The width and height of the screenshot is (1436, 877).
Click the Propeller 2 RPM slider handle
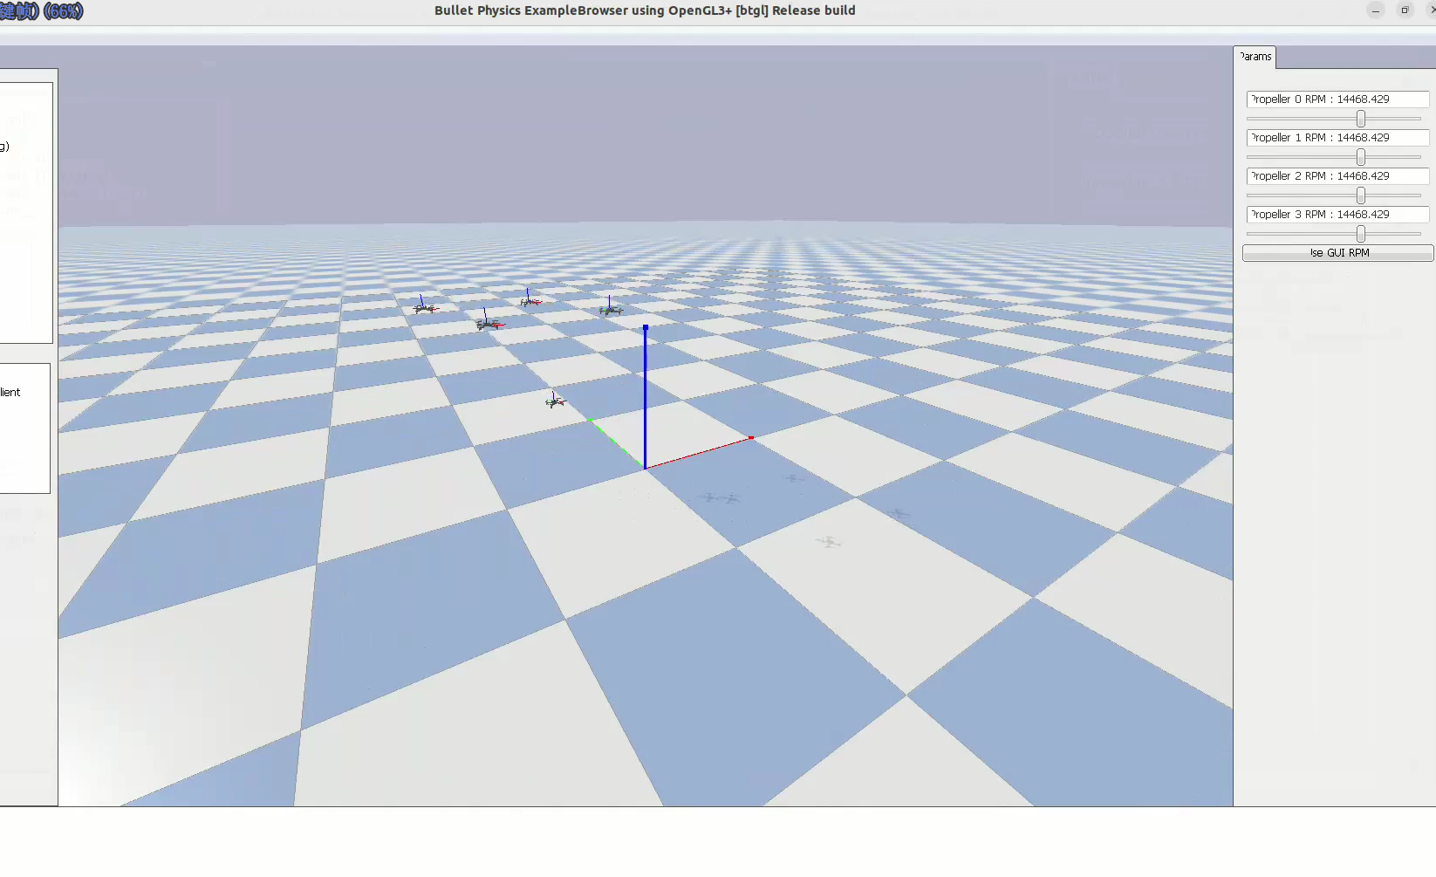point(1361,195)
